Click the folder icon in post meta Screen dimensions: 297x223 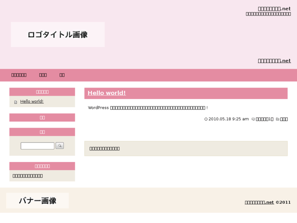click(277, 119)
